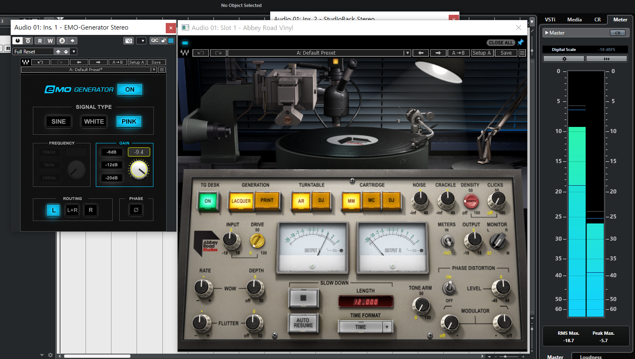The image size is (635, 359).
Task: Click the Read automation R button
Action: pyautogui.click(x=40, y=41)
